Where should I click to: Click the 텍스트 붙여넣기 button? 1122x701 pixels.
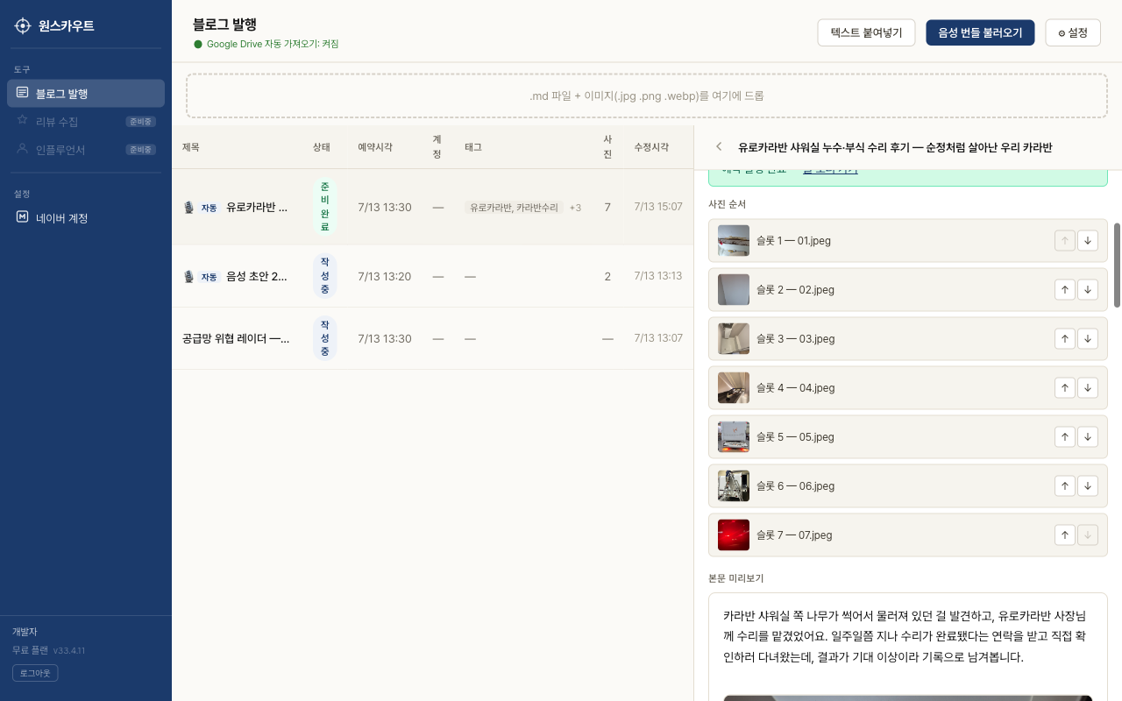pos(866,32)
